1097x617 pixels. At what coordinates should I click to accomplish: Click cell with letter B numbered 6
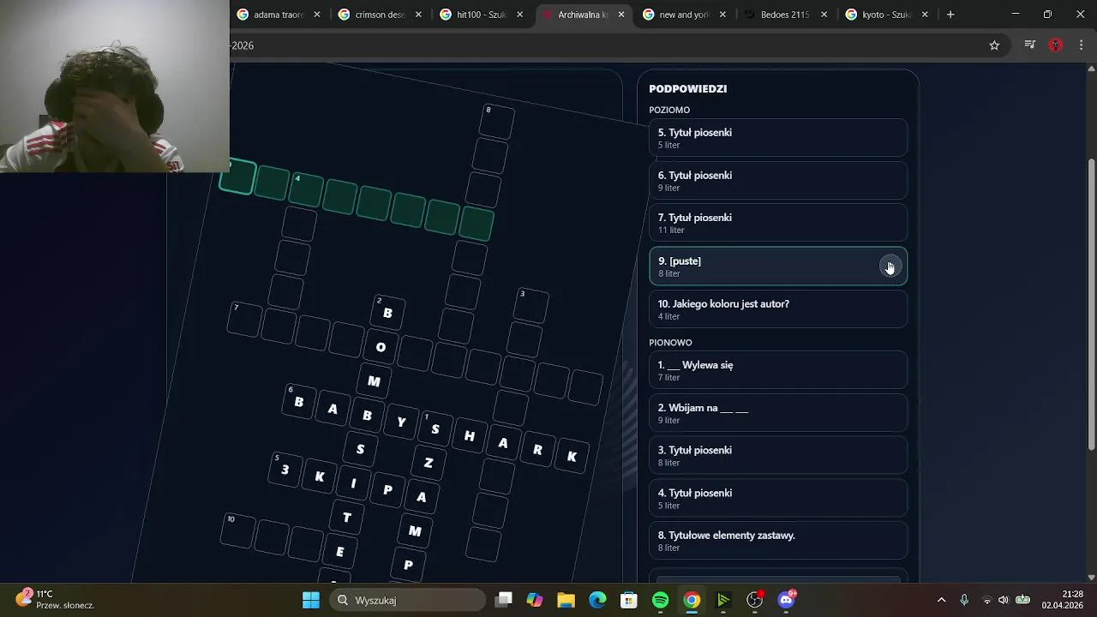[298, 402]
